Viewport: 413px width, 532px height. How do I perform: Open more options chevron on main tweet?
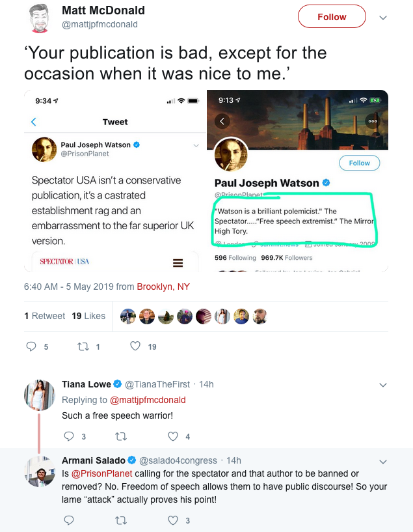tap(383, 18)
